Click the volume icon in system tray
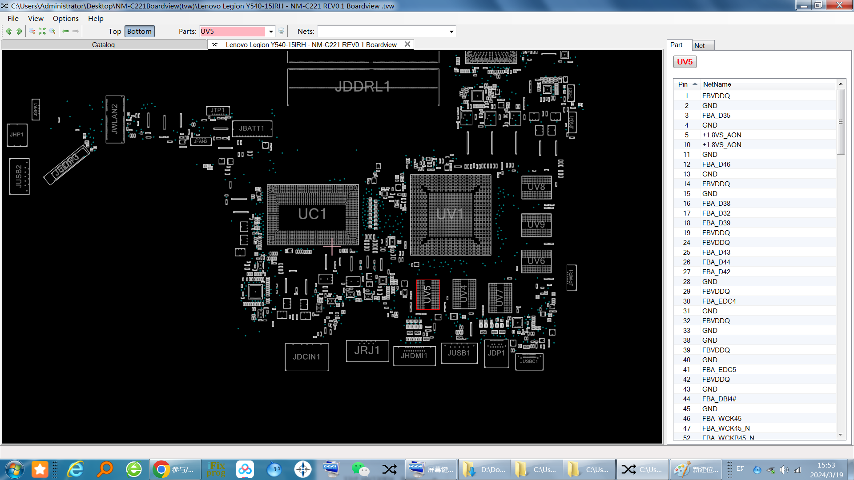This screenshot has width=854, height=480. tap(784, 470)
